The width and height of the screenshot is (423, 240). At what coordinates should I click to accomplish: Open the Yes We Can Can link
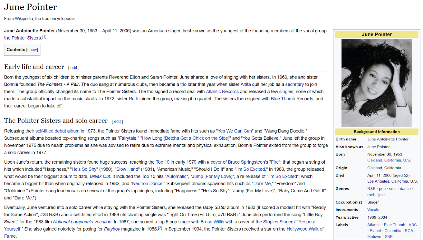(x=235, y=131)
